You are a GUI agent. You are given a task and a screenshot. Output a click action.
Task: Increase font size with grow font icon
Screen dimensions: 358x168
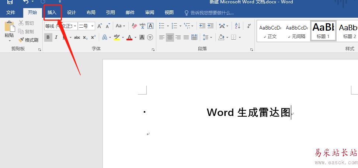pos(100,26)
